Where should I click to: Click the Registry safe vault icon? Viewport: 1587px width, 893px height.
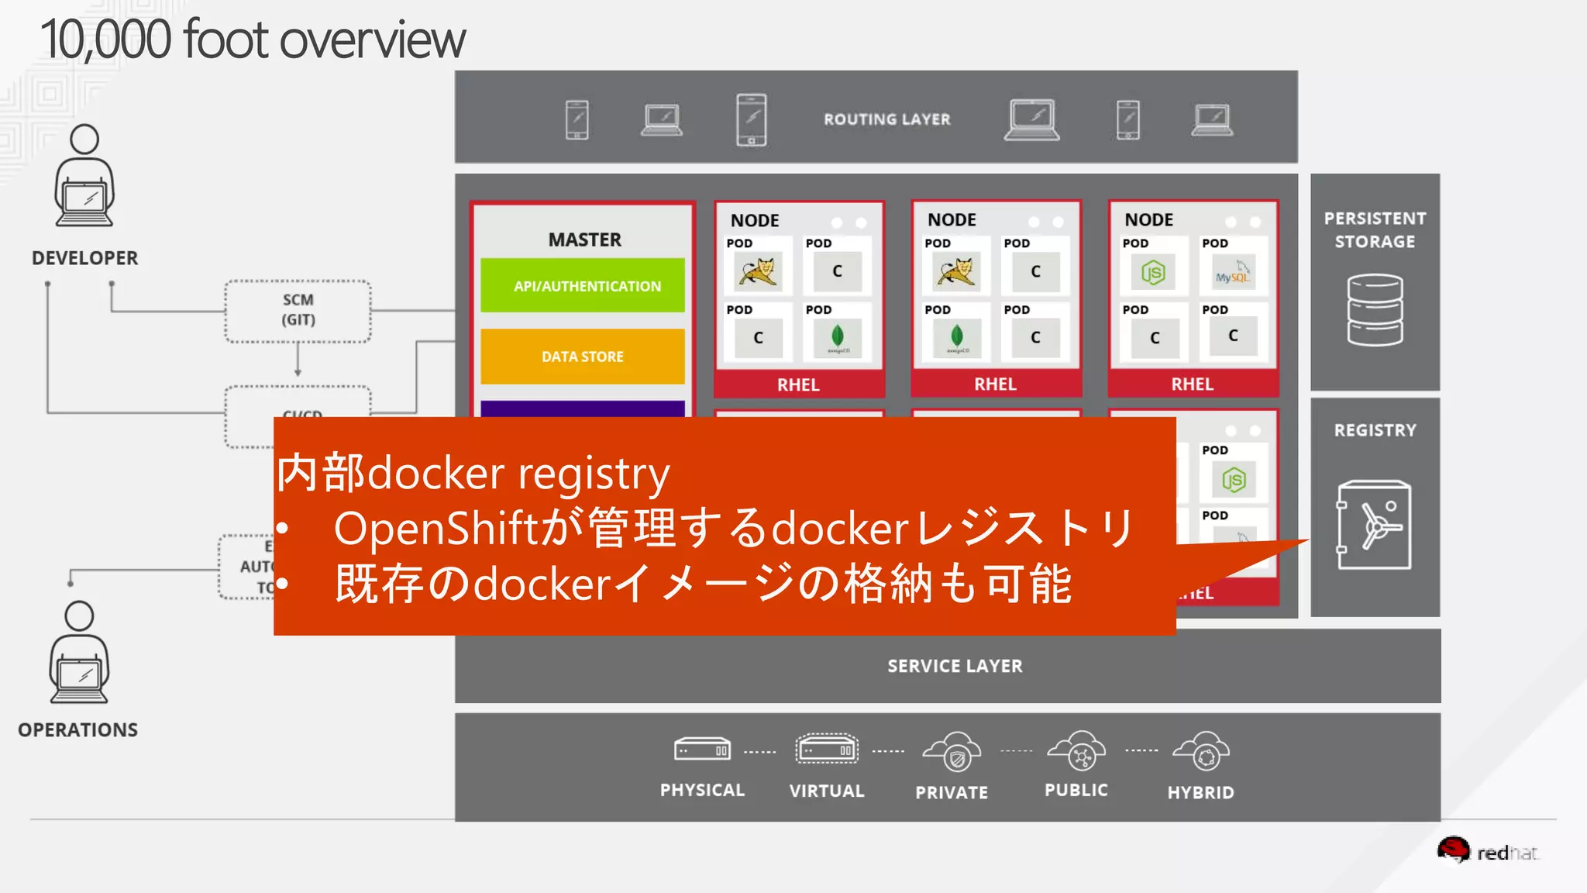1374,525
